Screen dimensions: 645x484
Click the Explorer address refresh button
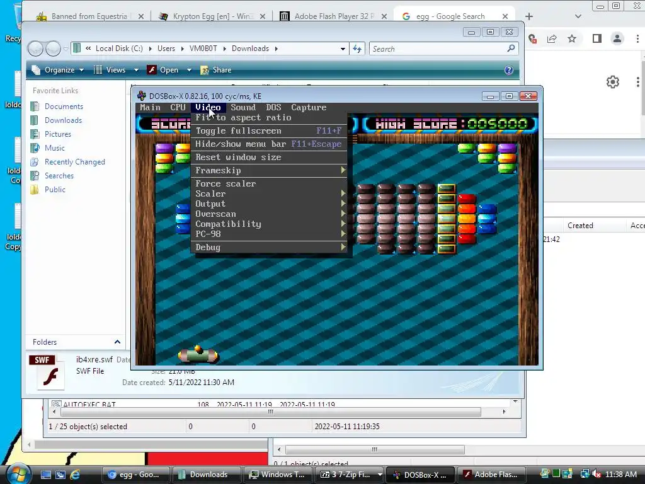pos(357,49)
